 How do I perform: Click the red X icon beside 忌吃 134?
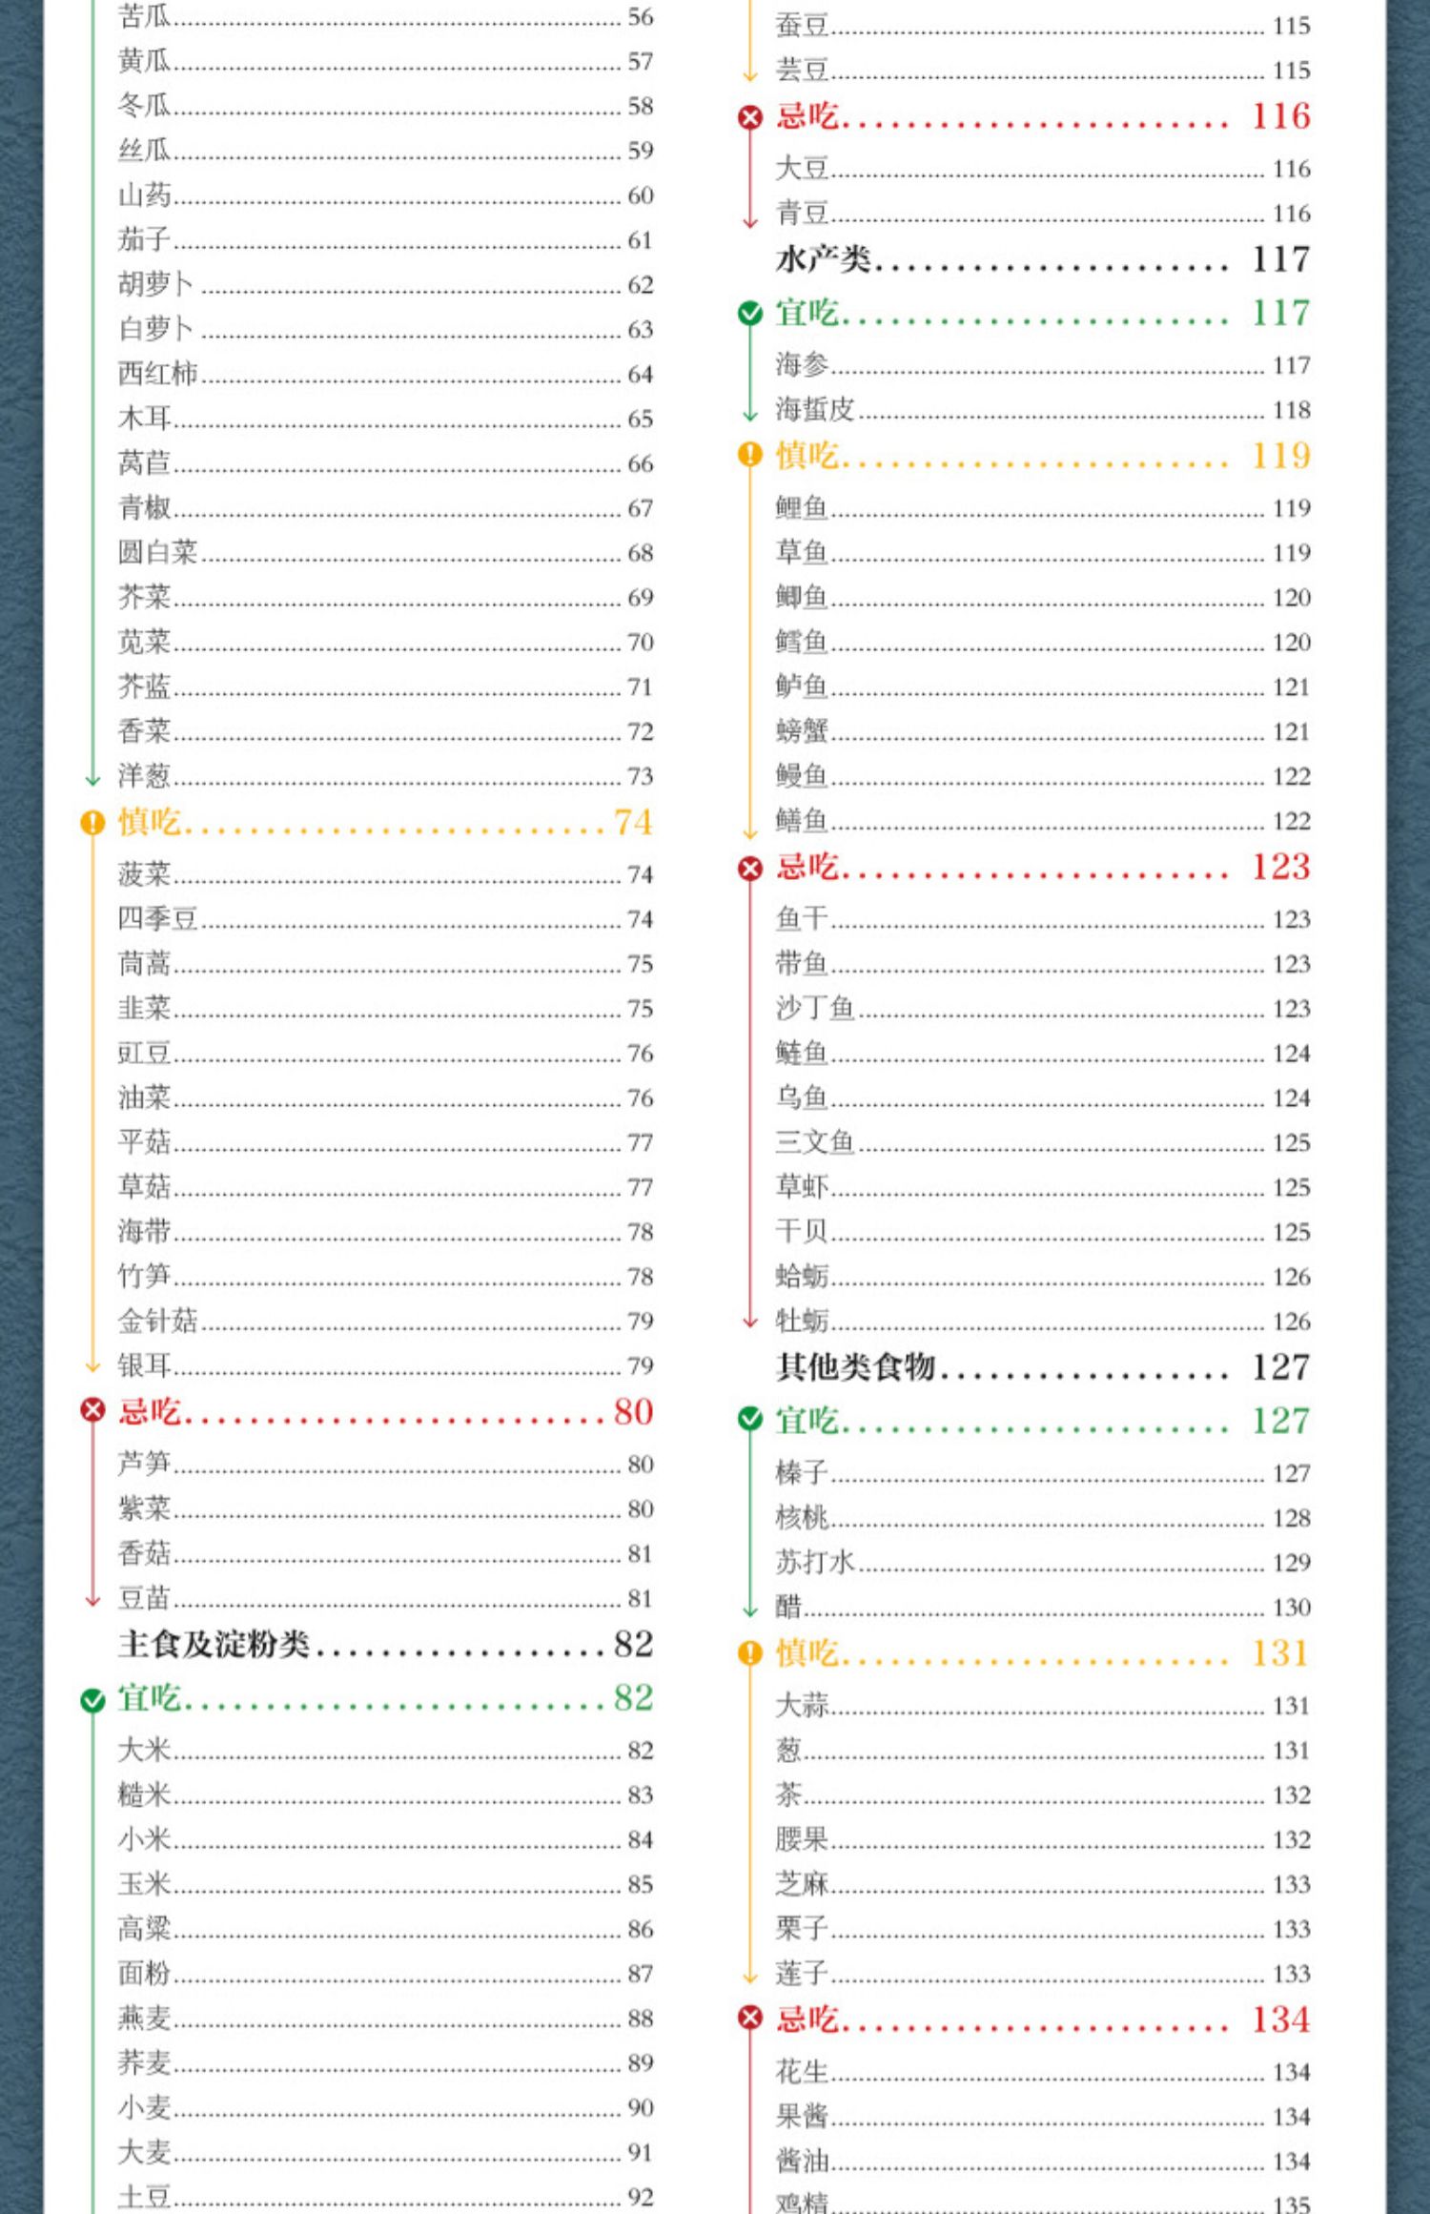pos(750,2017)
